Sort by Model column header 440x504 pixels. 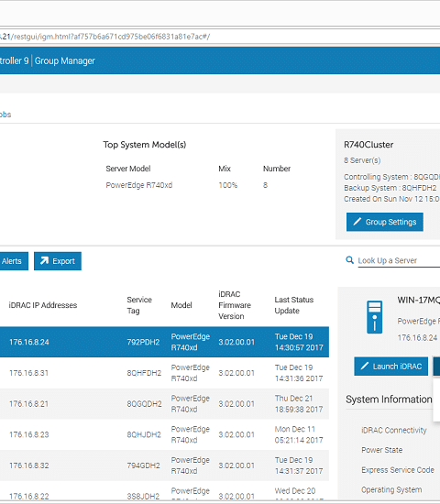pyautogui.click(x=181, y=305)
